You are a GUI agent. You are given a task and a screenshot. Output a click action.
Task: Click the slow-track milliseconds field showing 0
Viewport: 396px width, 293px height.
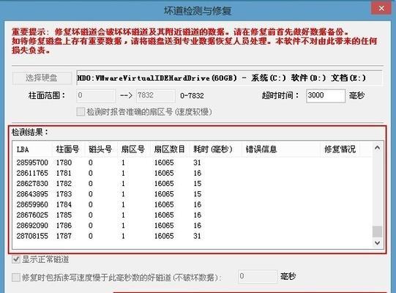pyautogui.click(x=258, y=276)
